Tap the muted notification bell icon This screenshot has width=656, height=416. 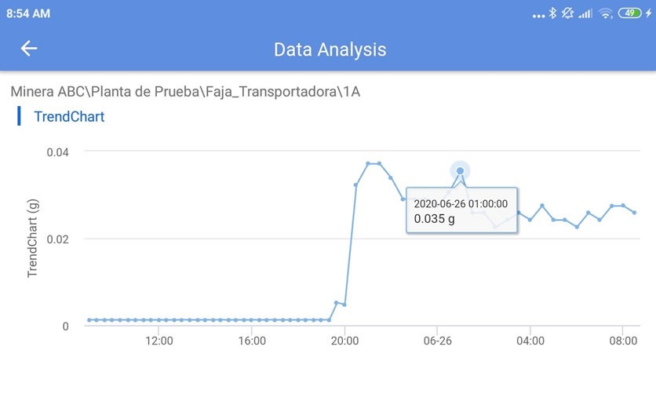[x=567, y=13]
